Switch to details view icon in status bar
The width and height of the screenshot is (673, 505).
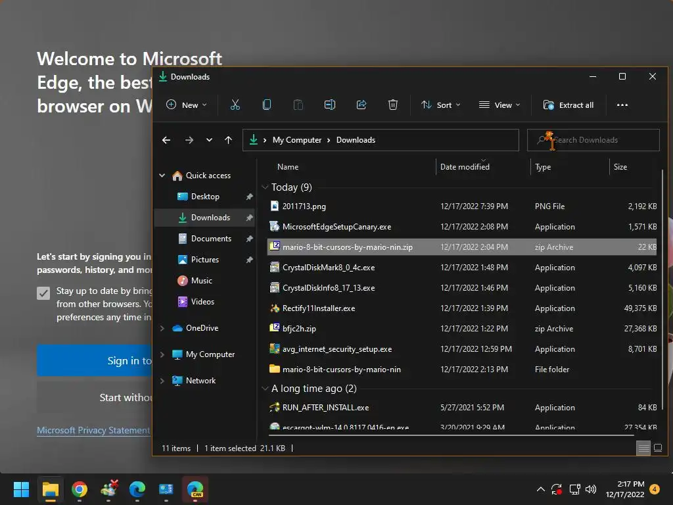pos(643,448)
